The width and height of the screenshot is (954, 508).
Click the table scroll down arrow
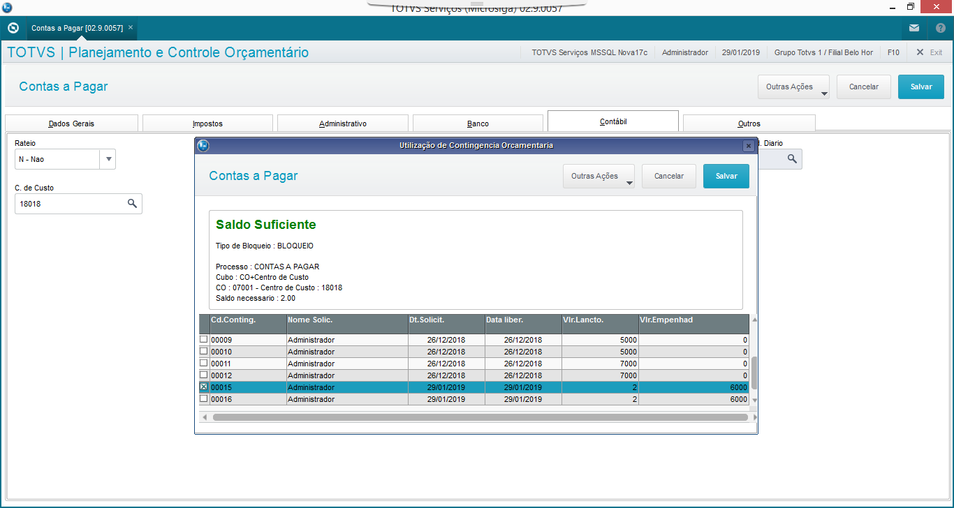[x=754, y=400]
